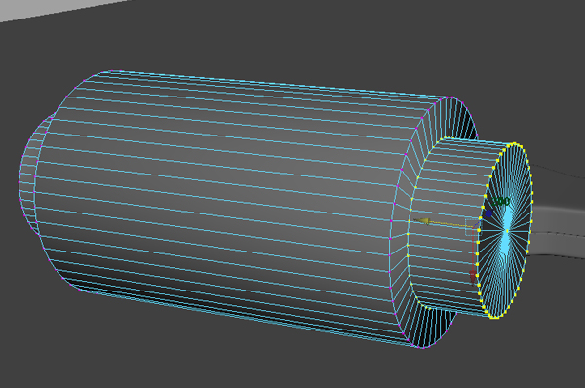Click the yellow axis line of the manipulator
Image resolution: width=585 pixels, height=388 pixels.
click(x=447, y=224)
